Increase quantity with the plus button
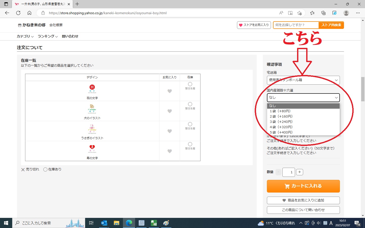 tap(299, 172)
